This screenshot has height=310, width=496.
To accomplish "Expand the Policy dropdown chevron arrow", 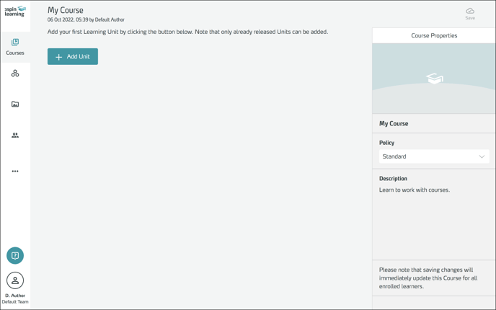I will [482, 156].
